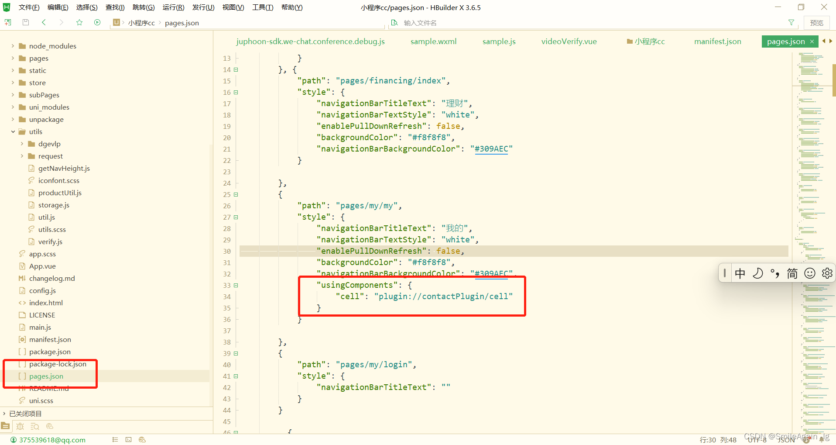Switch to the 小程序cc folder tab
Screen dimensions: 836x445
coord(646,41)
